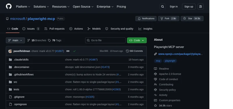This screenshot has width=233, height=109.
Task: Open the search magnifier icon in header
Action: click(x=163, y=6)
